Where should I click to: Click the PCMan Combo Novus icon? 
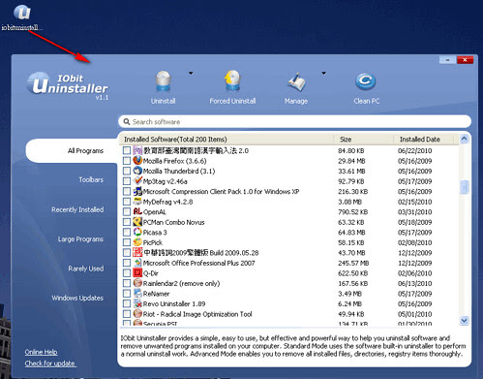pyautogui.click(x=137, y=222)
